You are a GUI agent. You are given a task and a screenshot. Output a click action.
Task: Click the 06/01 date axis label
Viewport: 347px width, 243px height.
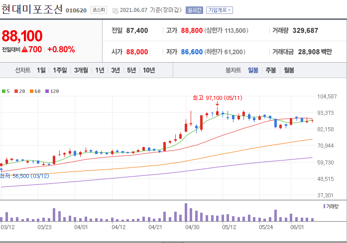pos(297,227)
